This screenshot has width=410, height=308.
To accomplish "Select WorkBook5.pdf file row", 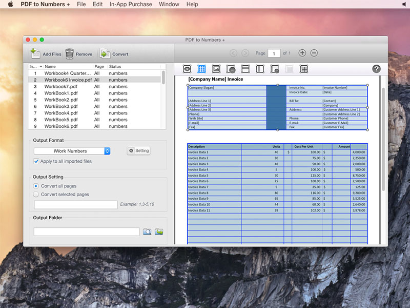I will (x=95, y=120).
